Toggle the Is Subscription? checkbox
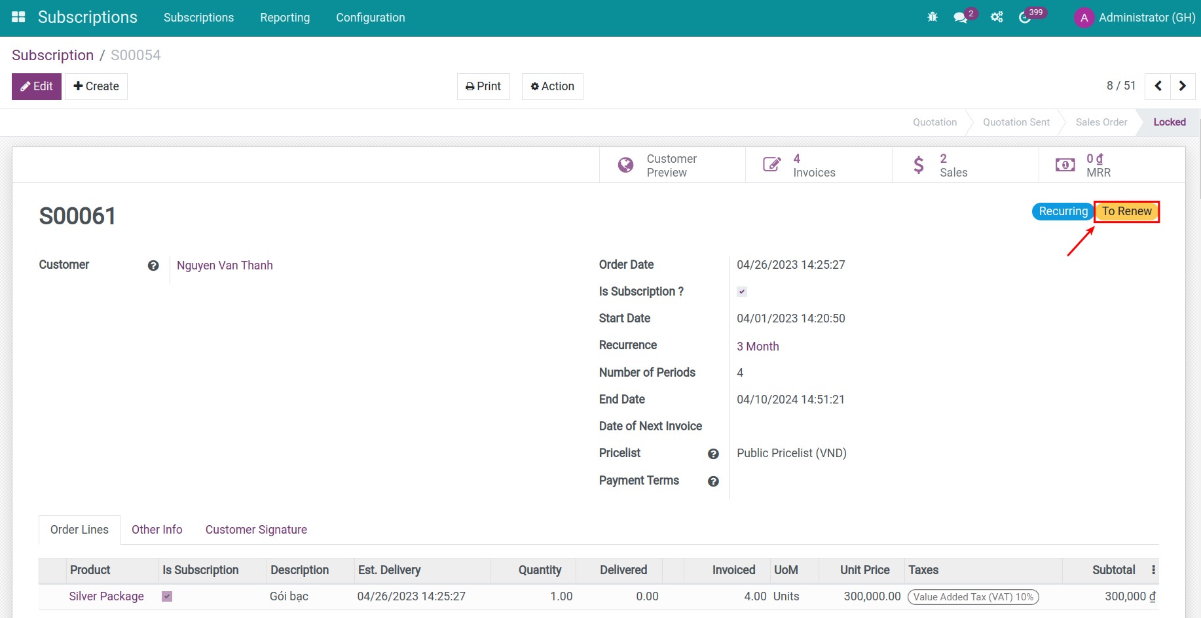Screen dimensions: 1201x618 742,292
